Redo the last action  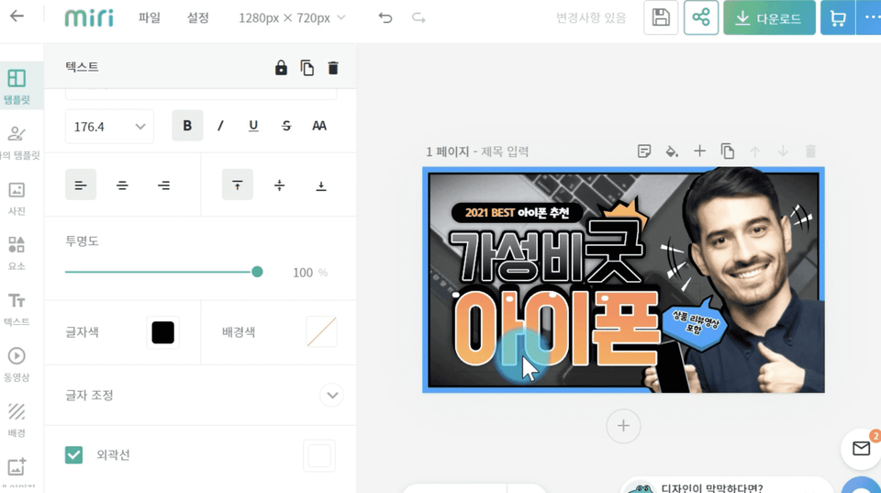click(x=418, y=18)
